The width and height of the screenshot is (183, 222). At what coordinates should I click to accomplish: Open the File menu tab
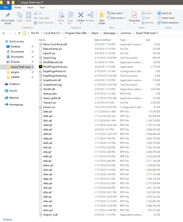(6, 7)
